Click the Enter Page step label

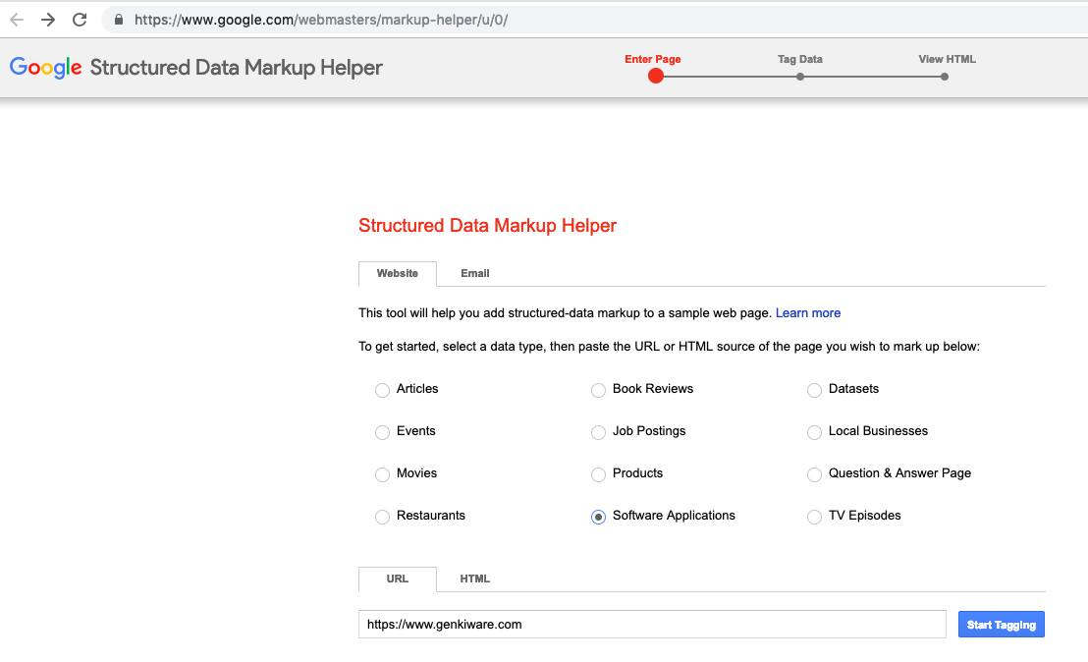click(653, 59)
